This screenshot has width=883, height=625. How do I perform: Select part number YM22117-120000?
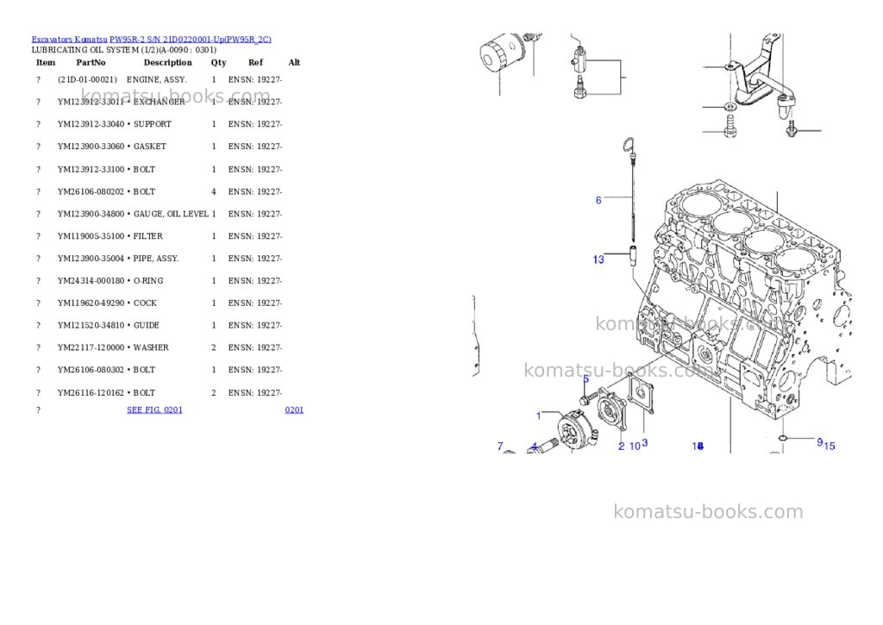click(91, 348)
